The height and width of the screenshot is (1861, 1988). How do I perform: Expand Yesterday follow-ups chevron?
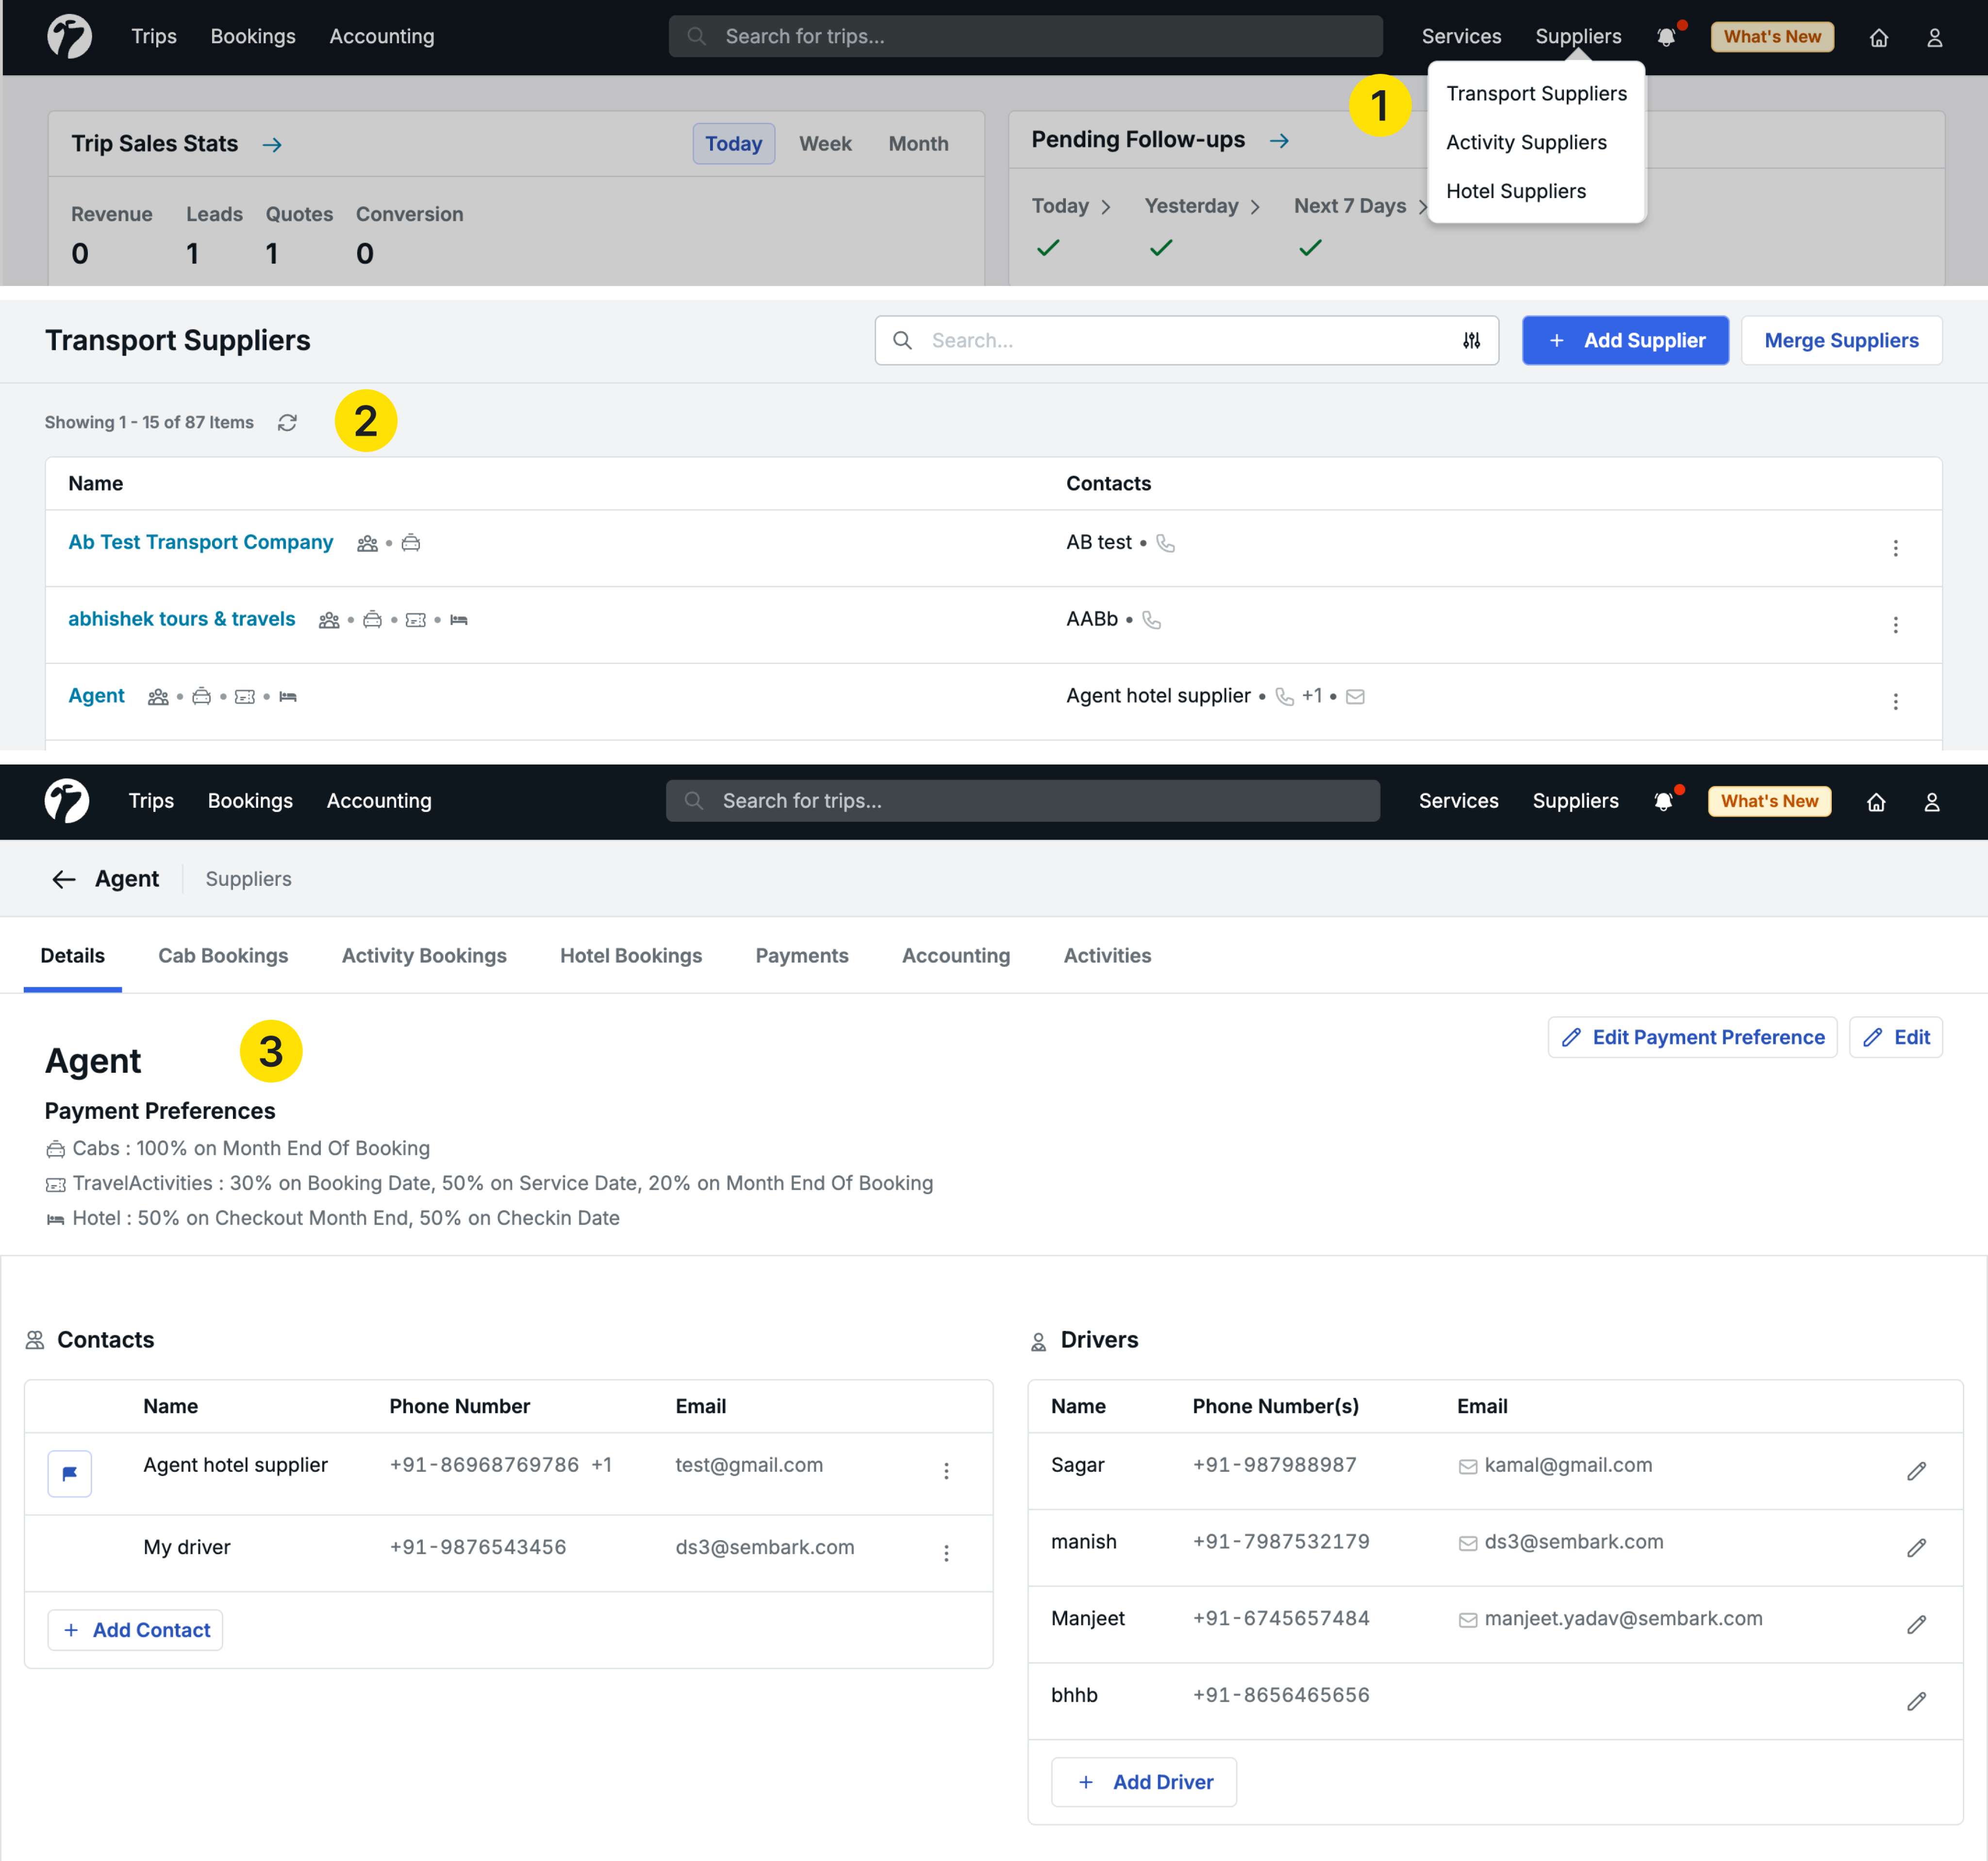coord(1255,207)
